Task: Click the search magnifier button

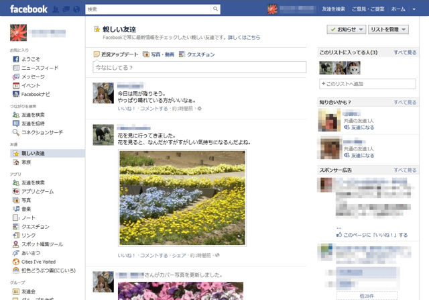Action: [215, 9]
